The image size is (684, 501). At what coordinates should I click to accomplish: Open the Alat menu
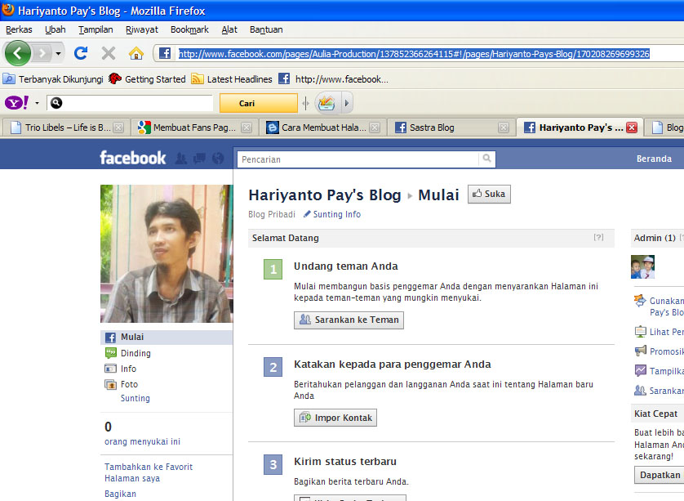click(229, 29)
